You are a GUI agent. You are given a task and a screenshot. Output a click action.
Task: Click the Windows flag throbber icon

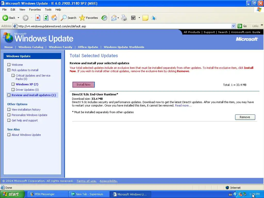(x=259, y=10)
